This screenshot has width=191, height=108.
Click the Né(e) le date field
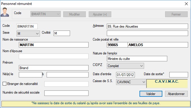pyautogui.click(x=30, y=75)
